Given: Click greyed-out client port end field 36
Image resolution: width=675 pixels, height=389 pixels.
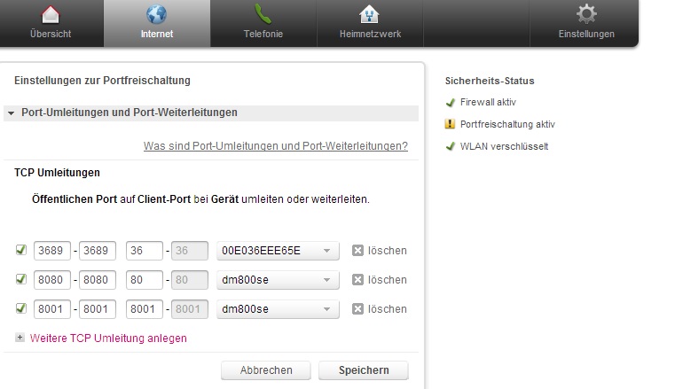Looking at the screenshot, I should pos(190,251).
